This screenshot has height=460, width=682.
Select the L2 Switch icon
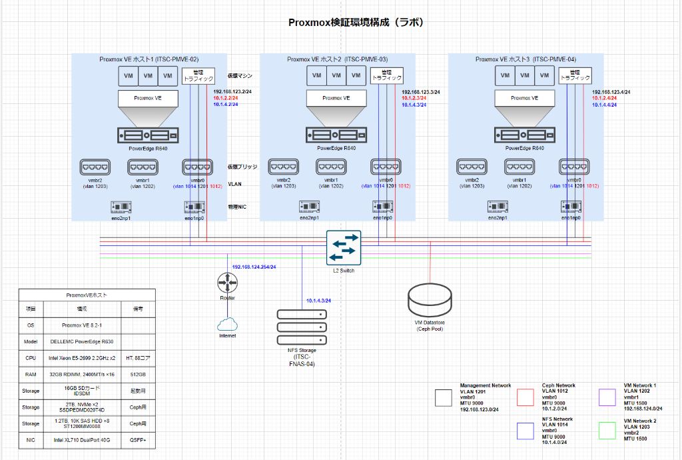click(342, 247)
